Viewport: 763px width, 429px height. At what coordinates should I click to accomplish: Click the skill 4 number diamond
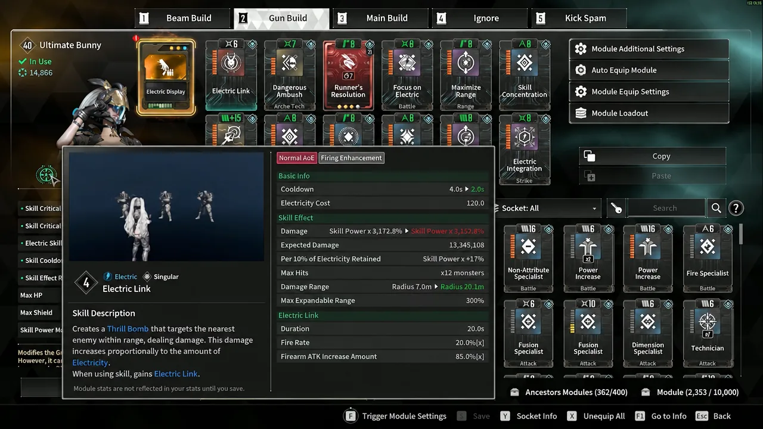86,283
